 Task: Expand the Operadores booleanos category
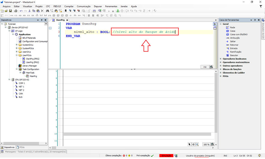[x=221, y=59]
